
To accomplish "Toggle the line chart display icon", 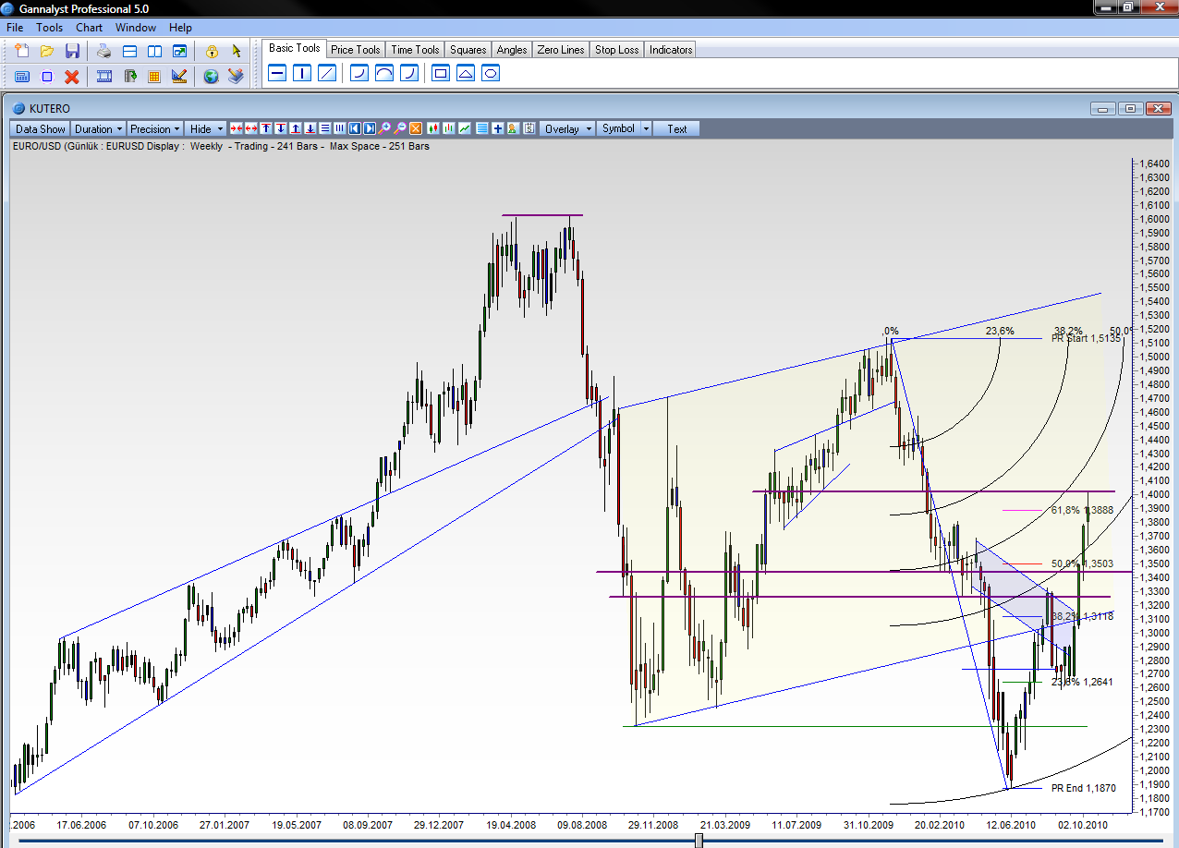I will pyautogui.click(x=465, y=129).
